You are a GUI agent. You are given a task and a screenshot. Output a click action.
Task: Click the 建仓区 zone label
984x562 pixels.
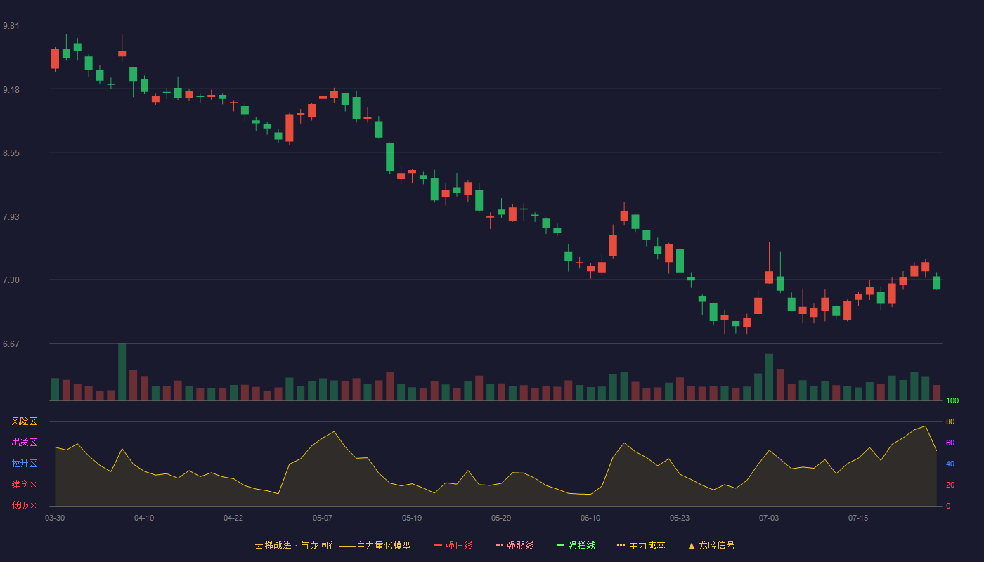pos(24,485)
